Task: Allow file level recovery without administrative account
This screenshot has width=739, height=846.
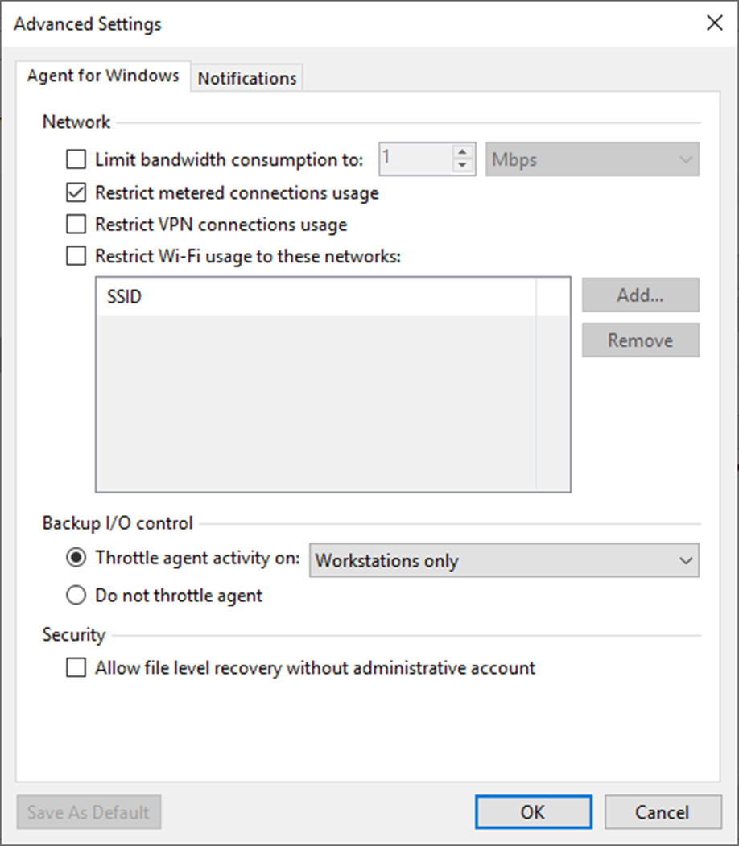Action: click(76, 667)
